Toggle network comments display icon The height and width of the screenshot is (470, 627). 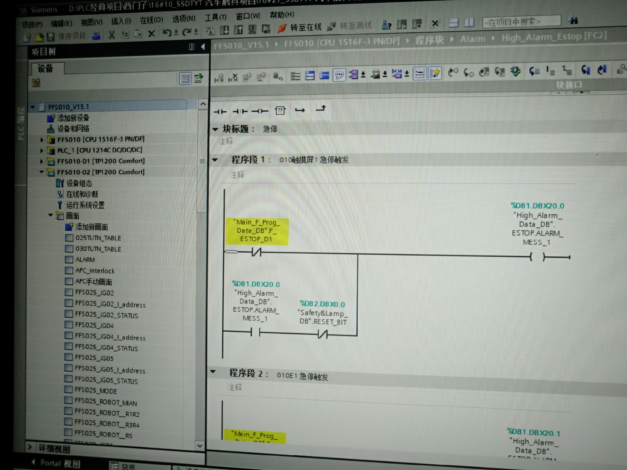coord(339,75)
